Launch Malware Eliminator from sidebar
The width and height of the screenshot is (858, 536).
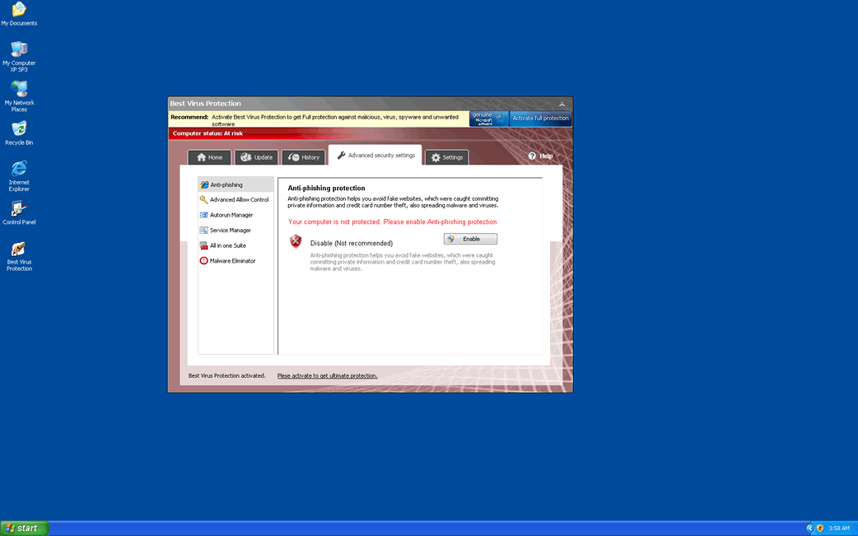(x=232, y=261)
